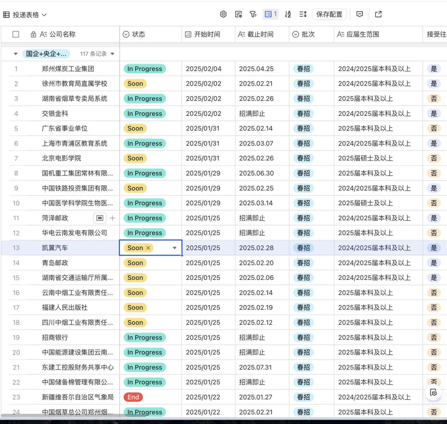The width and height of the screenshot is (447, 424).
Task: Click the 2025.01.27 deadline cell
Action: (x=262, y=397)
